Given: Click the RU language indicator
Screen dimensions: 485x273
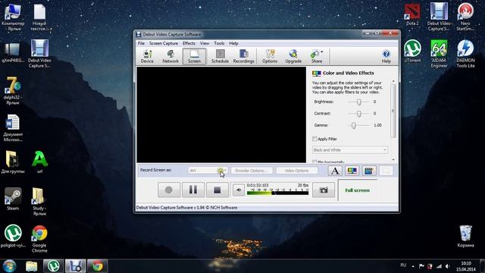Looking at the screenshot, I should (403, 265).
